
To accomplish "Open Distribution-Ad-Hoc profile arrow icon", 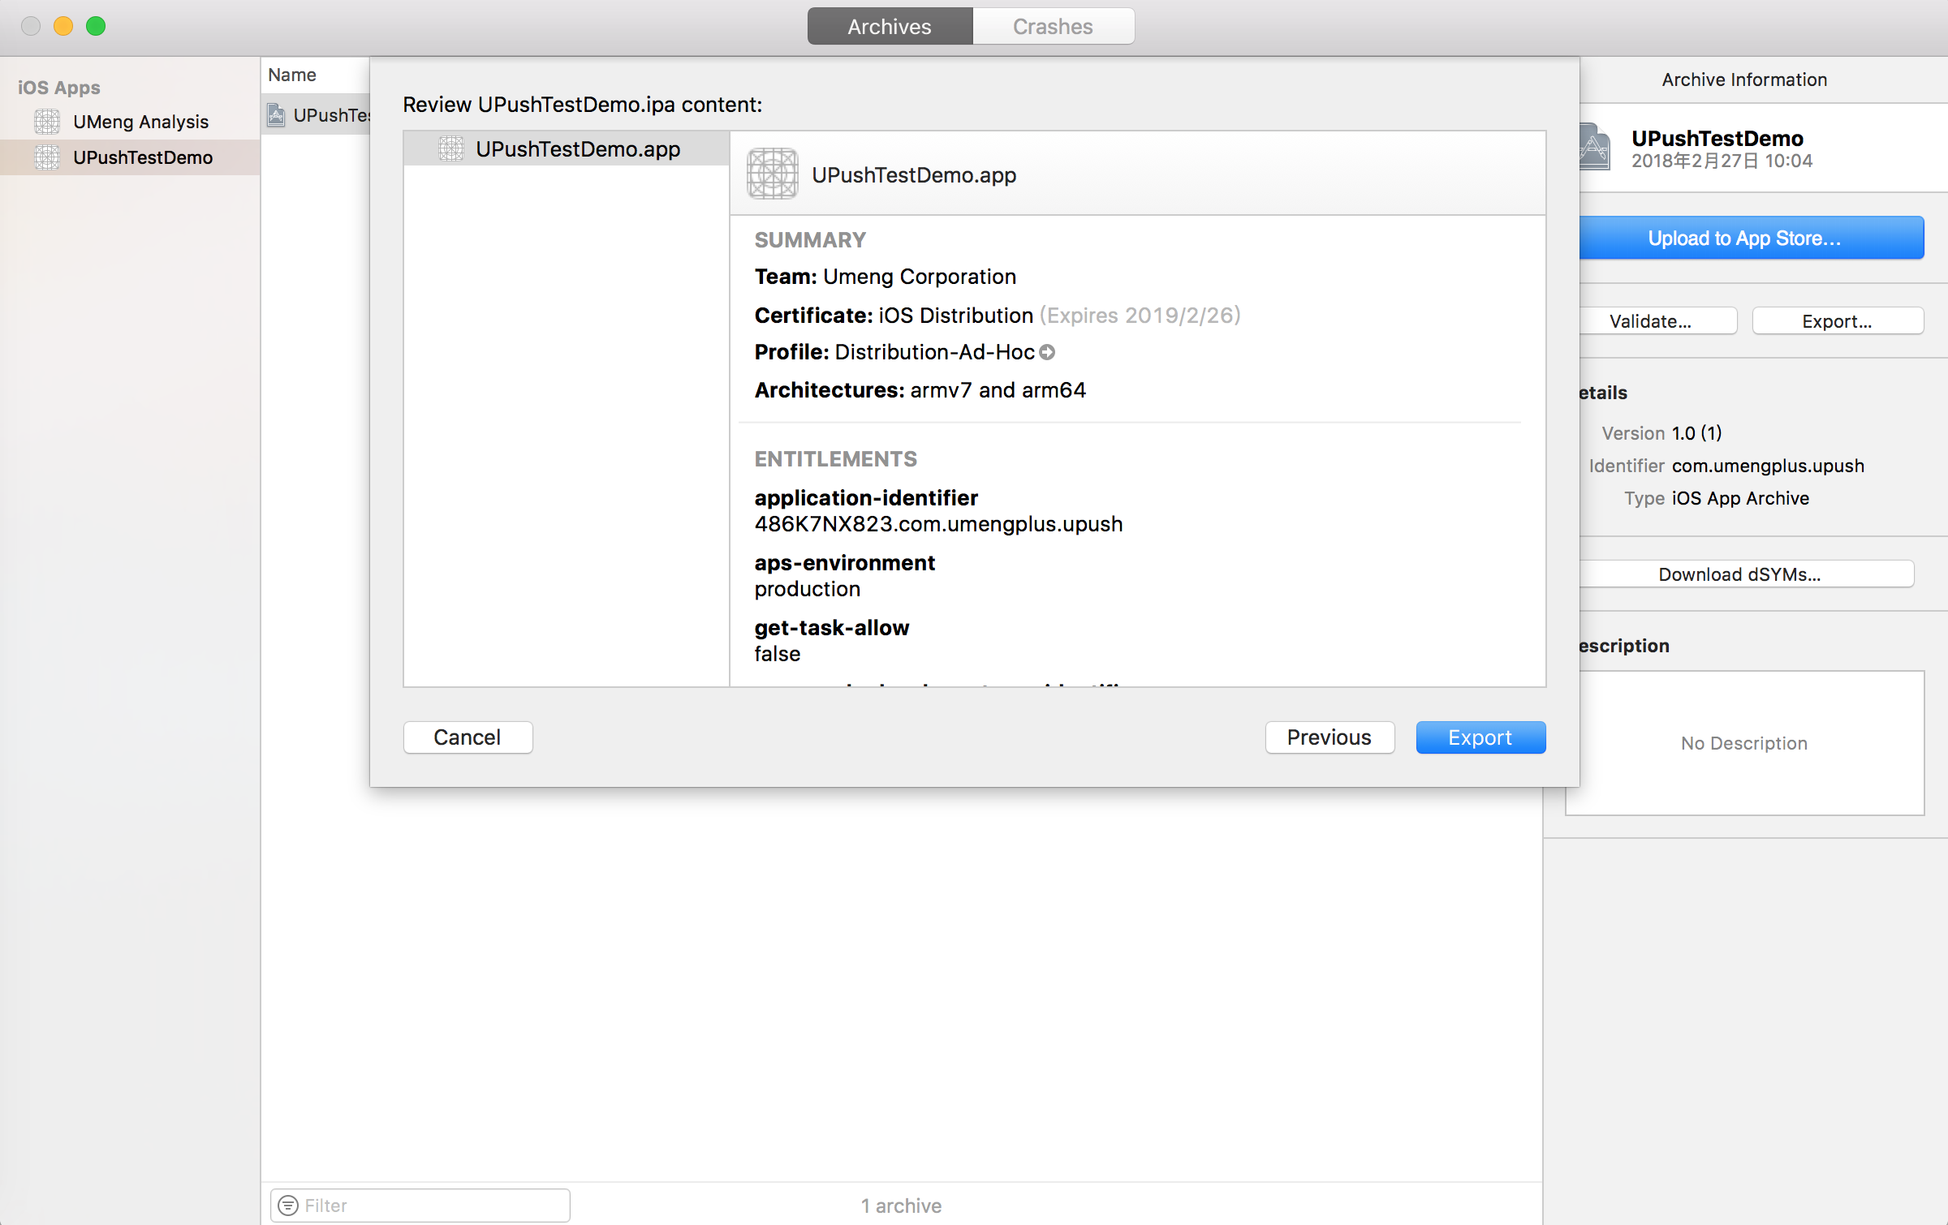I will point(1047,352).
